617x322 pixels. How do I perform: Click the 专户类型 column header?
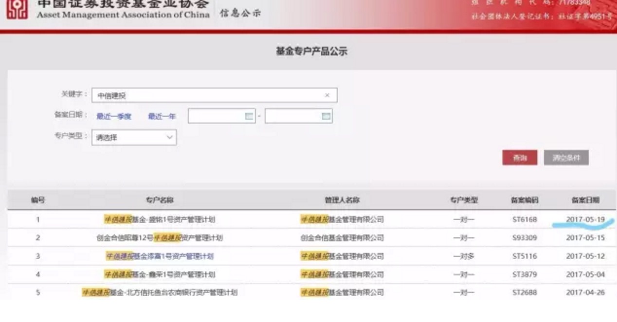point(464,200)
